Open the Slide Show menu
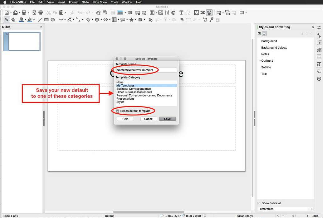 [100, 2]
